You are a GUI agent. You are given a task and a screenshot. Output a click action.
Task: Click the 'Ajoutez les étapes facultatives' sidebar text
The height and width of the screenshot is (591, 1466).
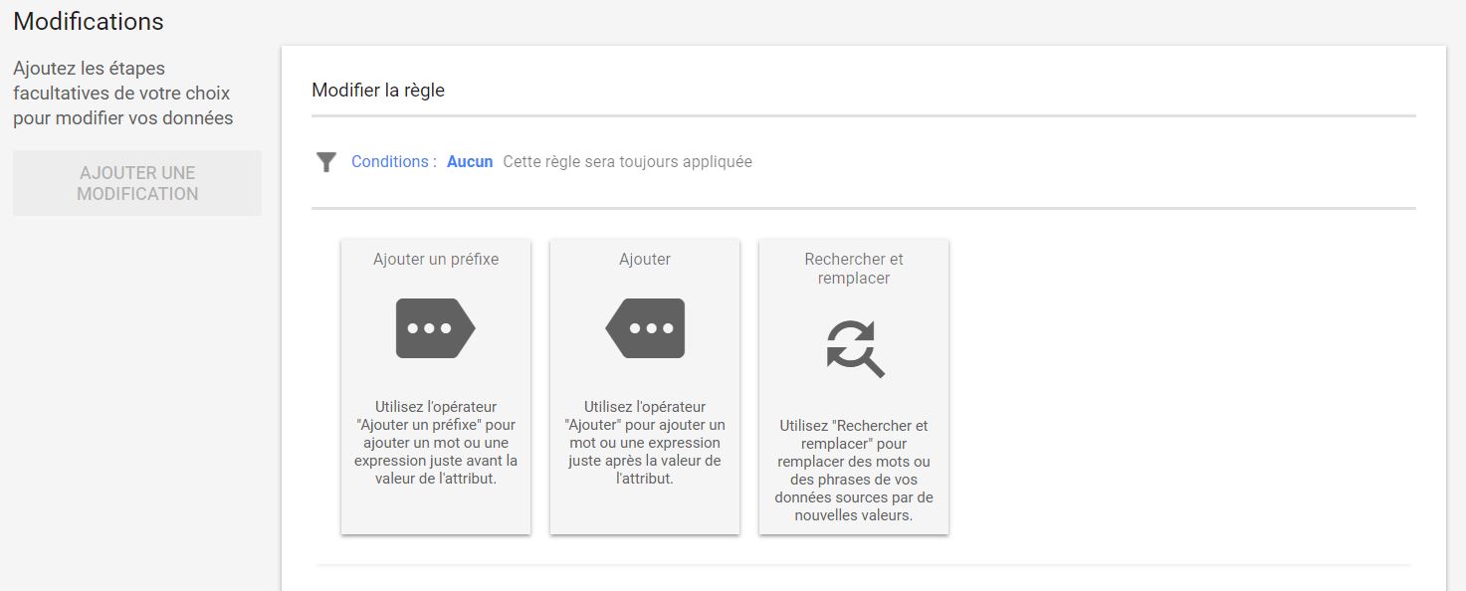(123, 94)
